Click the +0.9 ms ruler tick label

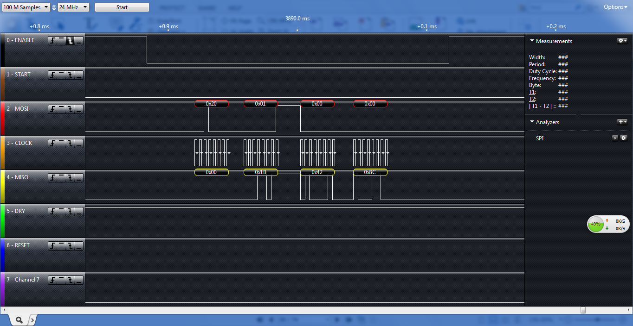(168, 26)
